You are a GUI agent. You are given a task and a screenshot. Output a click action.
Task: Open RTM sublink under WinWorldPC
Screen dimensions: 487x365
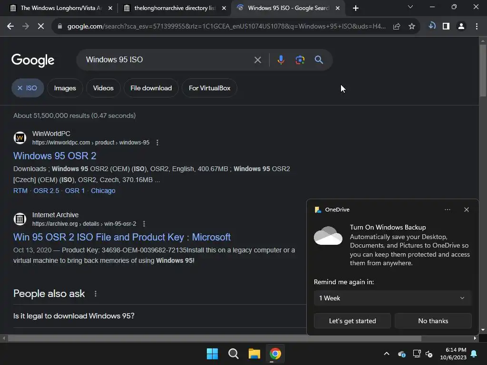[x=20, y=191]
